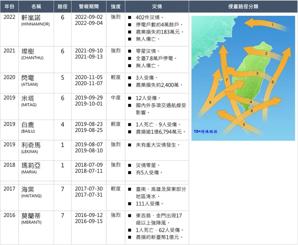Click the 警報期間 column header

(89, 6)
